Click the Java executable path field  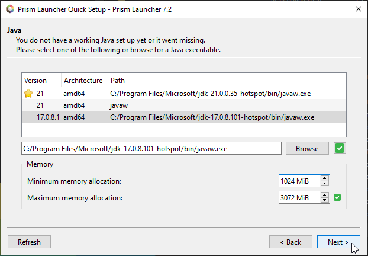(x=151, y=148)
